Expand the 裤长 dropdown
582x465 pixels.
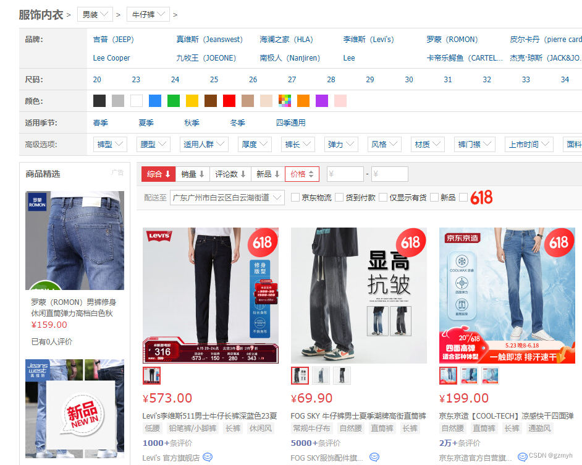[298, 145]
